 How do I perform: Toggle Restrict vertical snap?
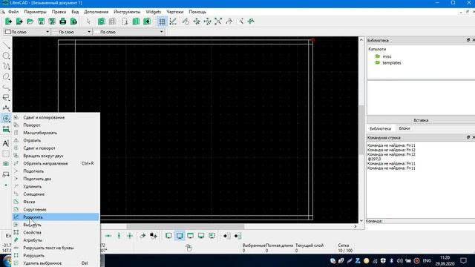click(x=119, y=236)
